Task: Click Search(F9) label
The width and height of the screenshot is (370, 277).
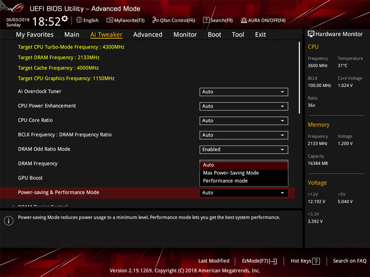Action: point(221,21)
